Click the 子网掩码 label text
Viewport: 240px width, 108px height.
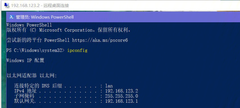(24, 96)
